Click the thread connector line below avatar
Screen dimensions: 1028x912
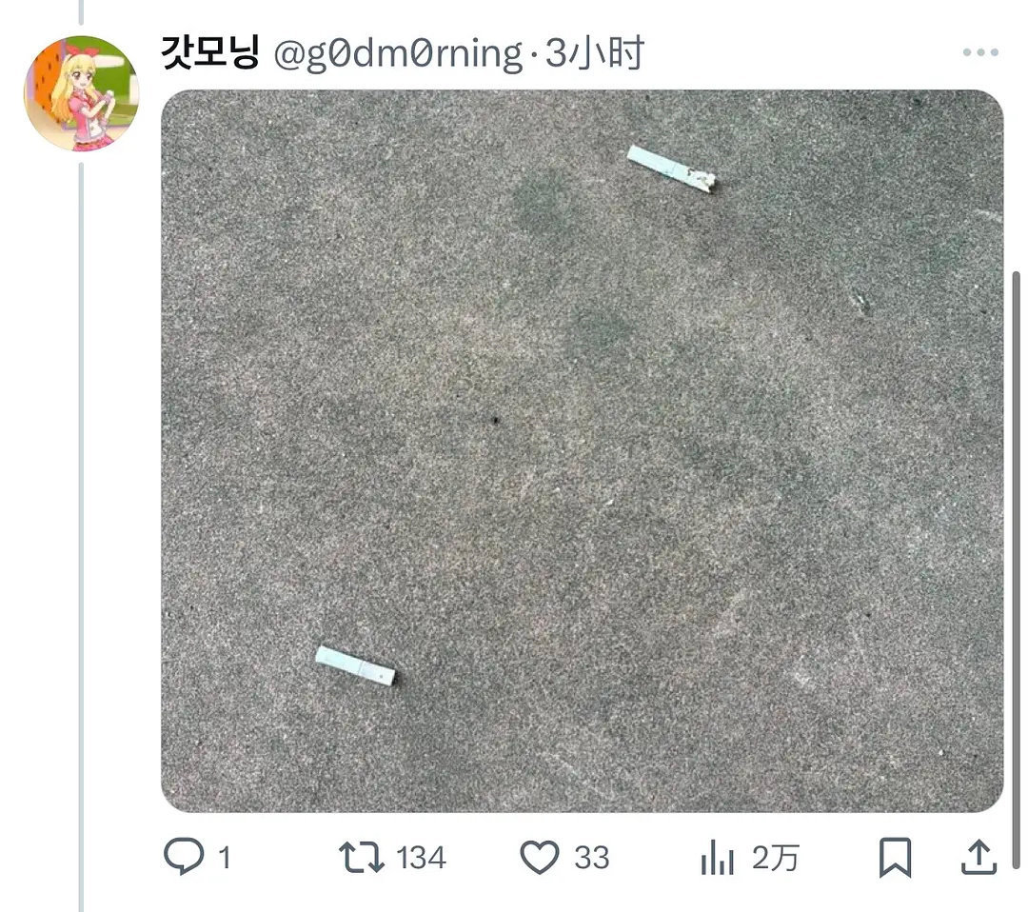tap(81, 538)
